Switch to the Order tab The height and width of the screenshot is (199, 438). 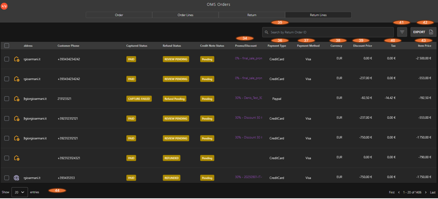119,15
